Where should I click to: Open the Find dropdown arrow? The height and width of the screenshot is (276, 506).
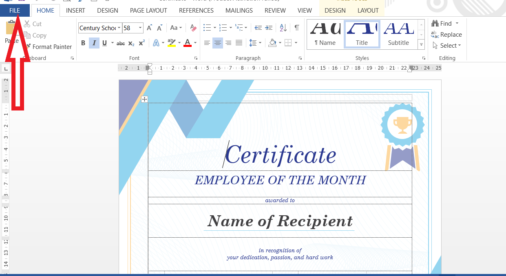(457, 23)
